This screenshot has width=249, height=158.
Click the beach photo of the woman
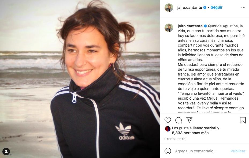point(80,79)
